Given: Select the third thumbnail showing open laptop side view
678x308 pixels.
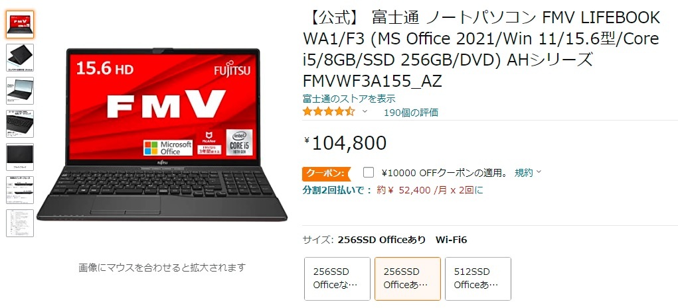Looking at the screenshot, I should point(20,91).
